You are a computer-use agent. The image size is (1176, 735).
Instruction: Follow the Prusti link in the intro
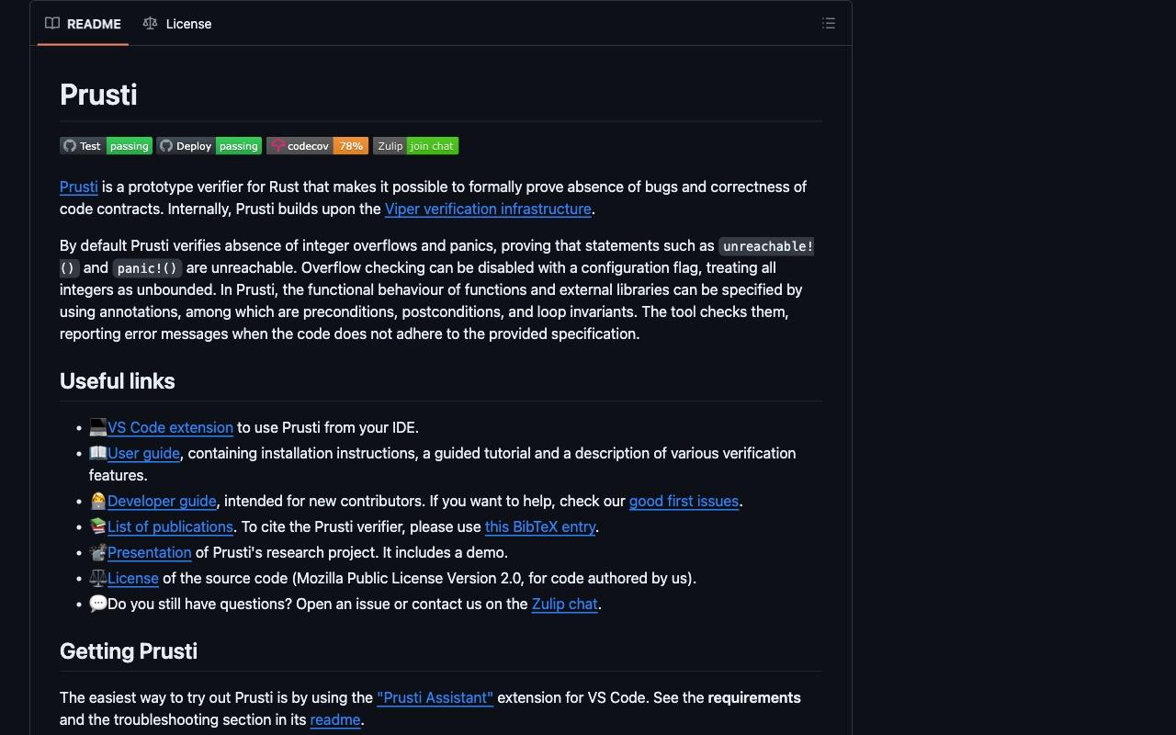[79, 187]
